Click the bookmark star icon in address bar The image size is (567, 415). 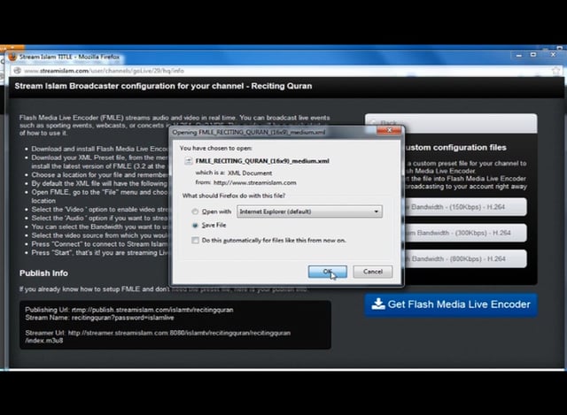(x=555, y=71)
